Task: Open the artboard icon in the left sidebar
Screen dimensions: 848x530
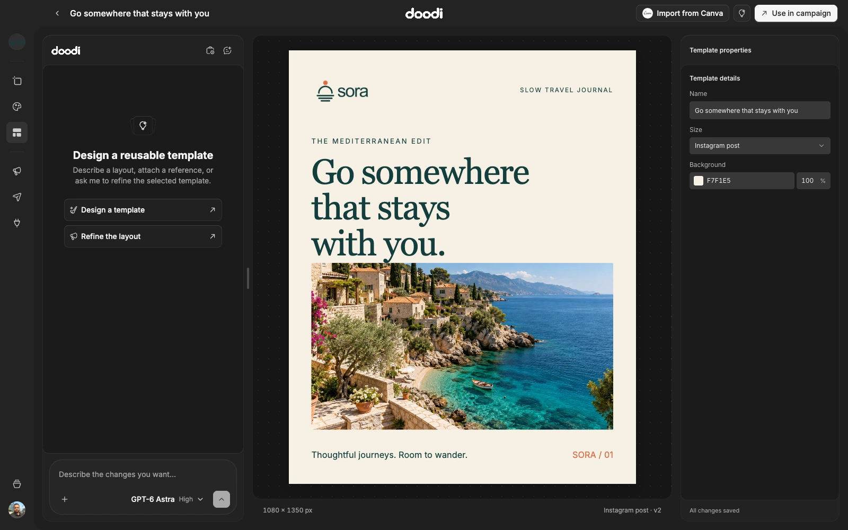Action: [17, 81]
